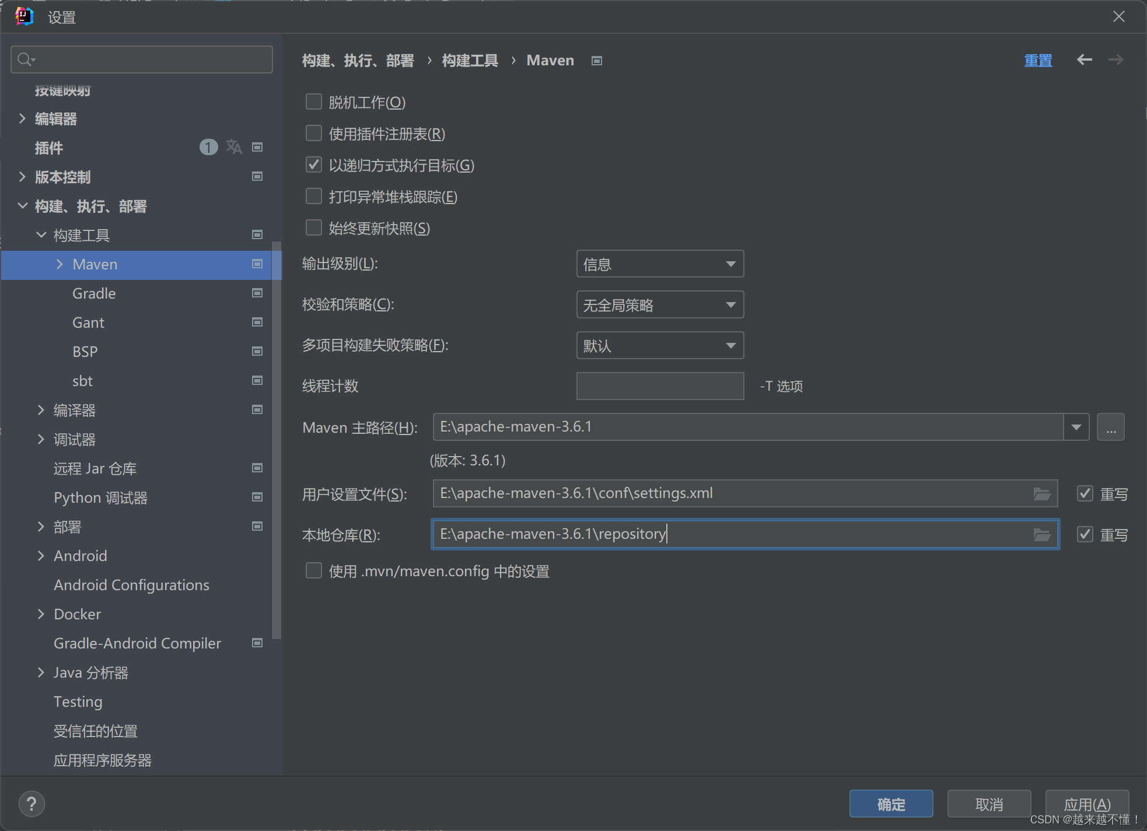Viewport: 1147px width, 831px height.
Task: Click the project-level icon beside Maven breadcrumb
Action: pos(596,61)
